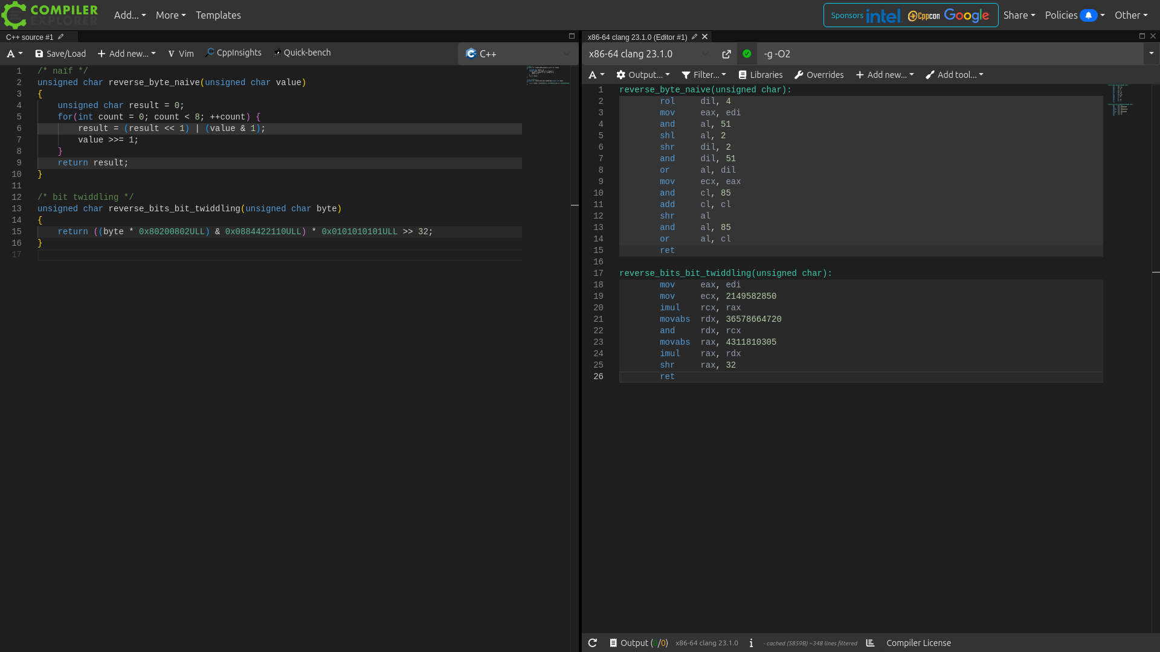Open the Policies menu

(1074, 15)
